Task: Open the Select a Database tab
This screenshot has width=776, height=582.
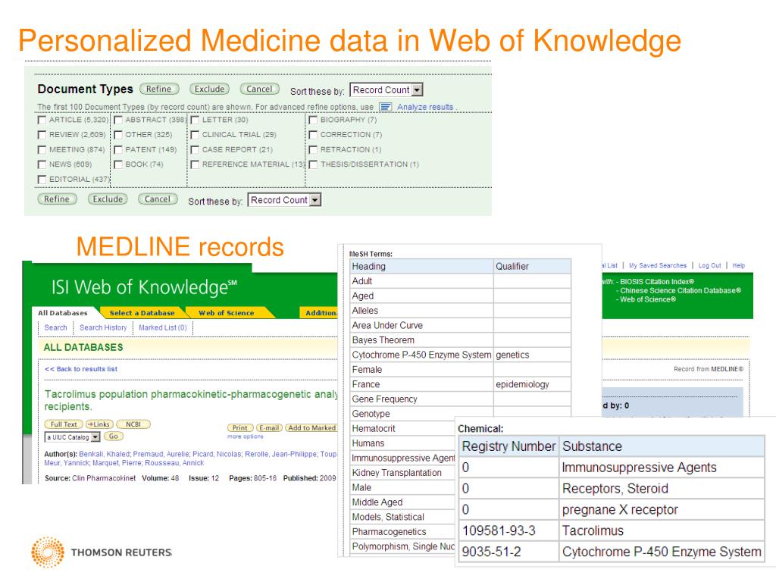Action: (x=142, y=313)
